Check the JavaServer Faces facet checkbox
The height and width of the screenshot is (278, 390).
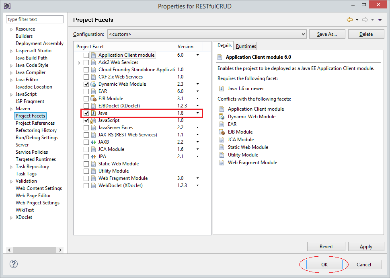pyautogui.click(x=86, y=128)
